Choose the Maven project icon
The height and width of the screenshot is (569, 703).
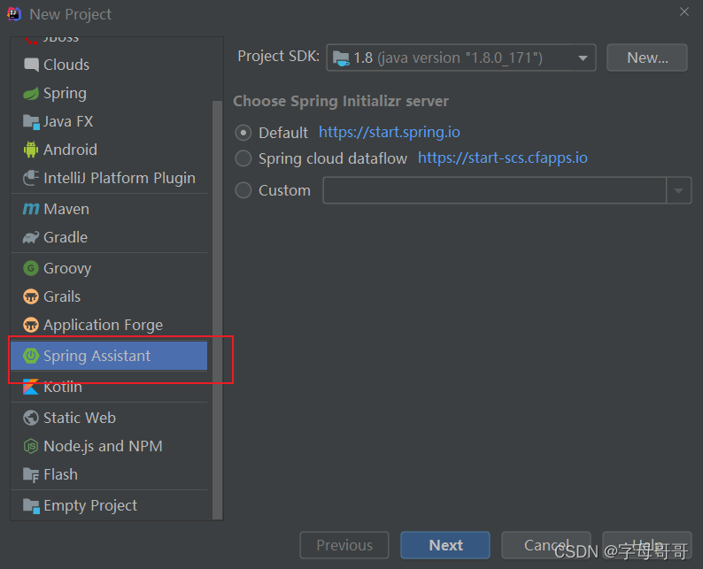click(31, 209)
